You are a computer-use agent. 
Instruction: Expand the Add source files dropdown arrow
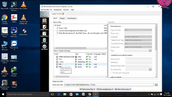point(94,89)
